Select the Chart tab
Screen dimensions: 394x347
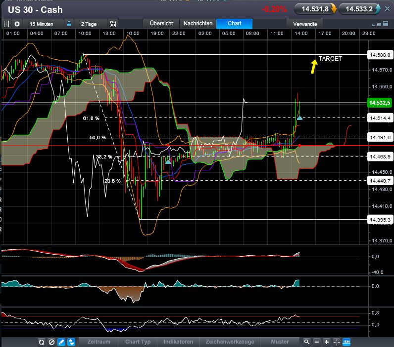235,23
